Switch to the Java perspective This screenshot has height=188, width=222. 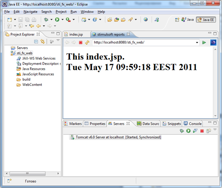point(188,20)
